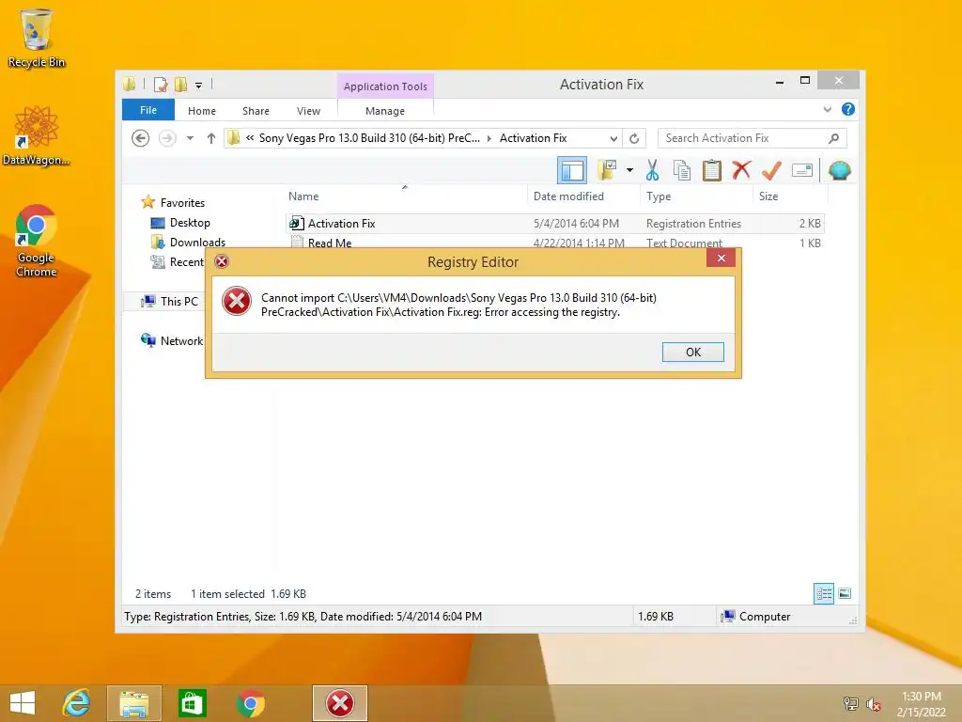
Task: Click the Search Activation Fix field
Action: (x=752, y=138)
